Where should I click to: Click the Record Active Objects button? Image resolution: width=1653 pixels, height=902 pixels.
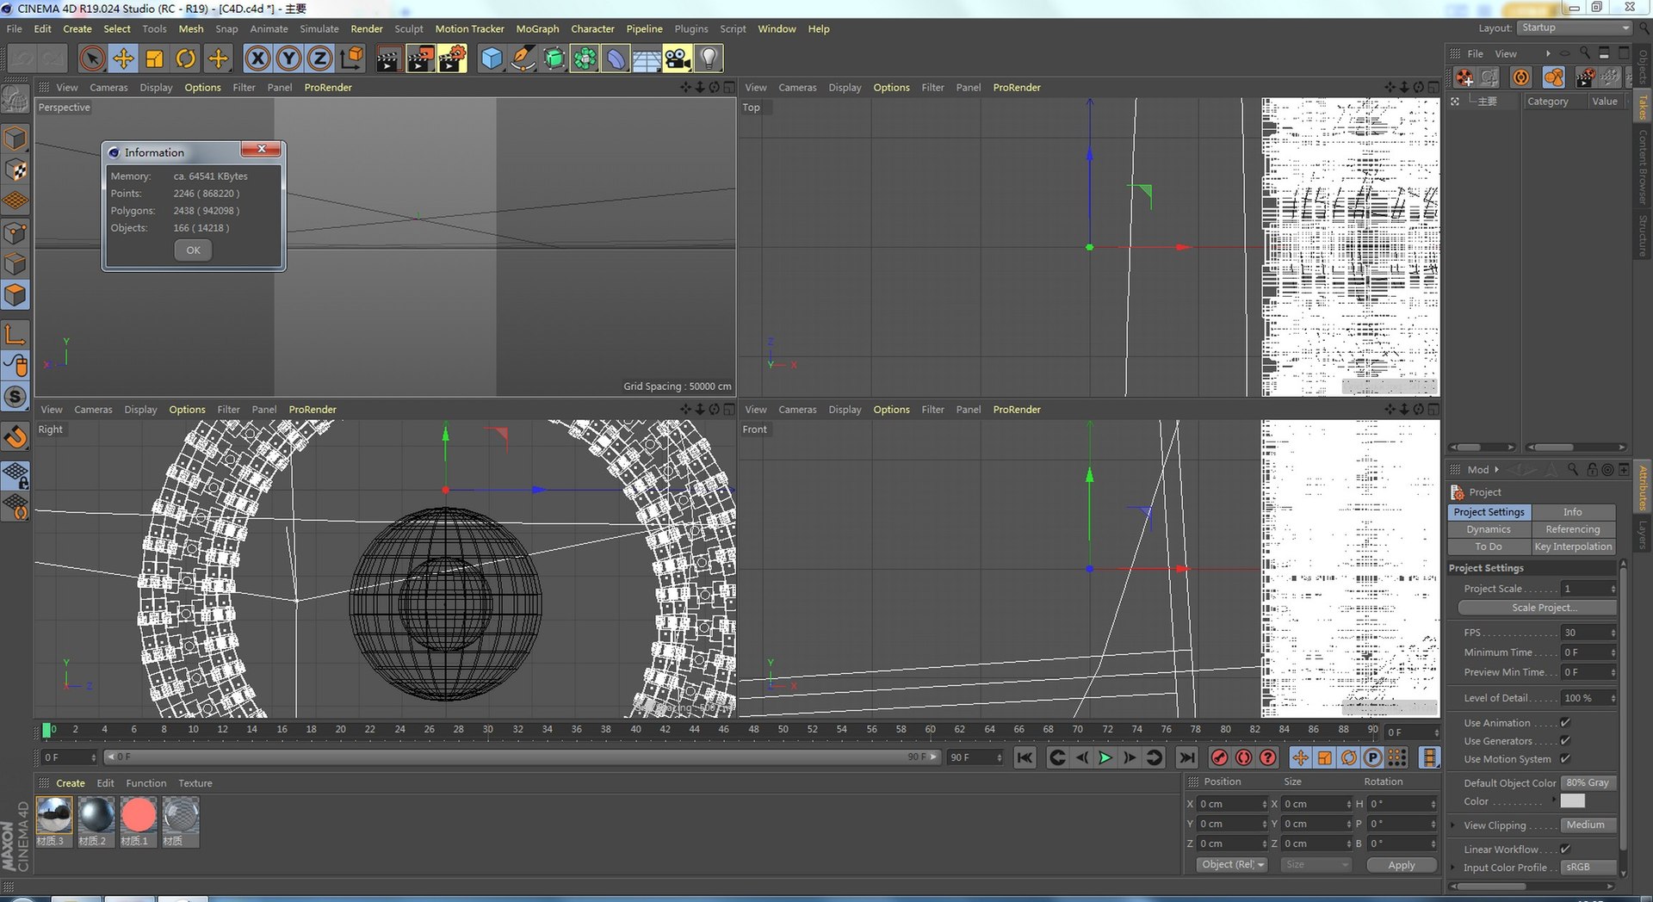1219,757
